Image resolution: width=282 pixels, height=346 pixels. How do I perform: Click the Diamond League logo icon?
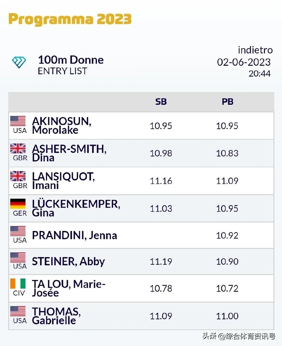pos(19,62)
